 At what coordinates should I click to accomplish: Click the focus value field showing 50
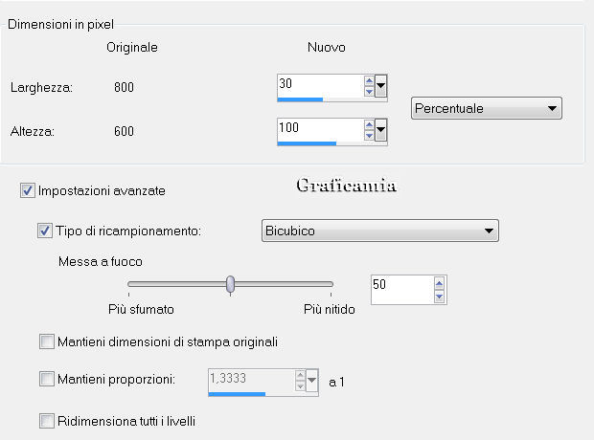400,287
